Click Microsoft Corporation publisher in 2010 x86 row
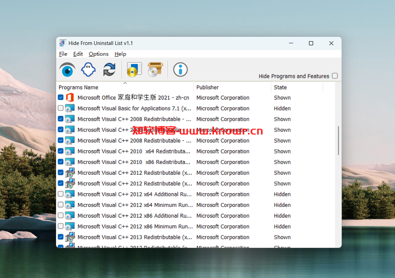The width and height of the screenshot is (395, 278). 223,162
